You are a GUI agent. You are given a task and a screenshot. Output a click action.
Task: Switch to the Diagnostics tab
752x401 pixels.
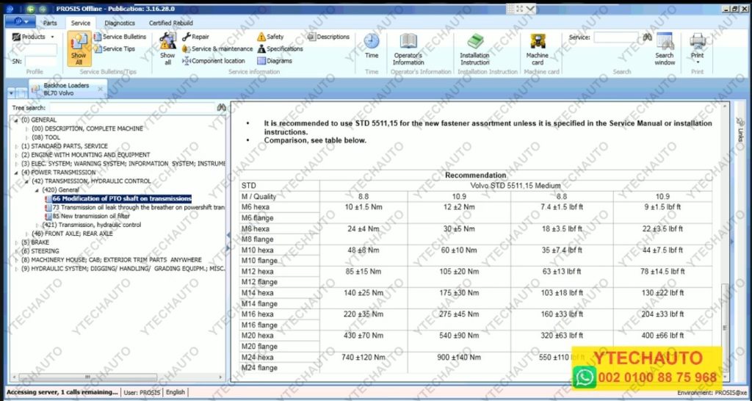[x=119, y=23]
